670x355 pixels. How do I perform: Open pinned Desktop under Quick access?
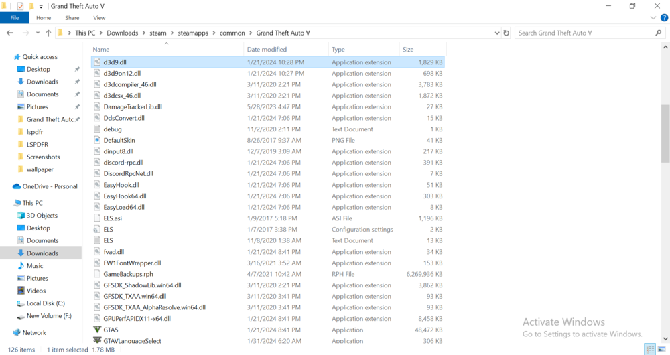pyautogui.click(x=38, y=69)
